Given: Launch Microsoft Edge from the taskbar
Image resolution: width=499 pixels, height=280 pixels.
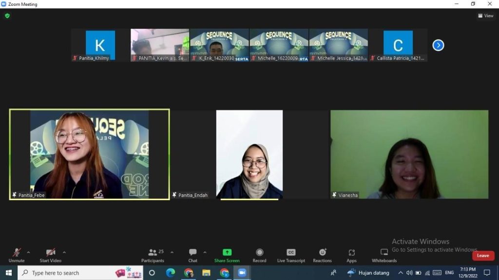Looking at the screenshot, I should [x=170, y=273].
